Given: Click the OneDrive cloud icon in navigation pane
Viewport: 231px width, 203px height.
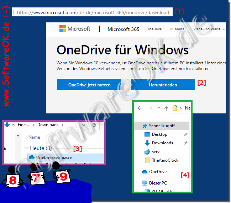Looking at the screenshot, I should [x=145, y=172].
